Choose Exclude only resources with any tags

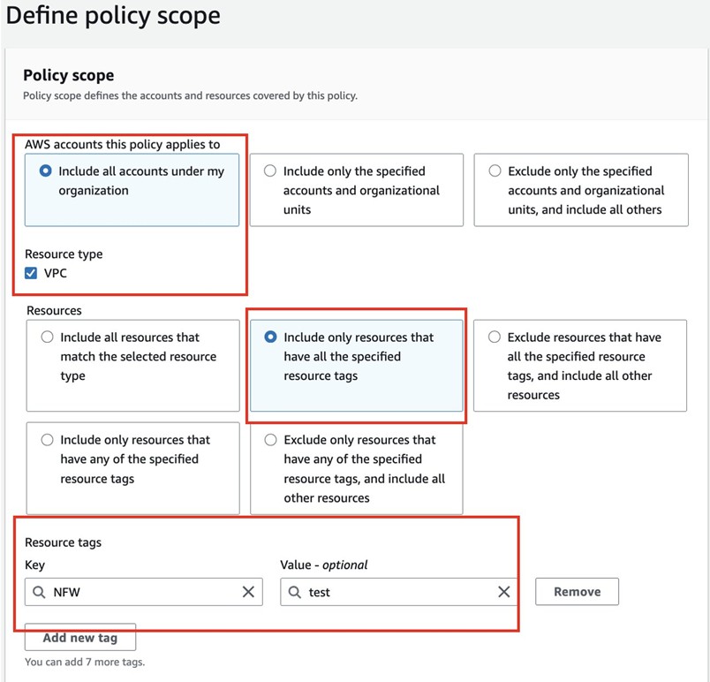click(270, 440)
